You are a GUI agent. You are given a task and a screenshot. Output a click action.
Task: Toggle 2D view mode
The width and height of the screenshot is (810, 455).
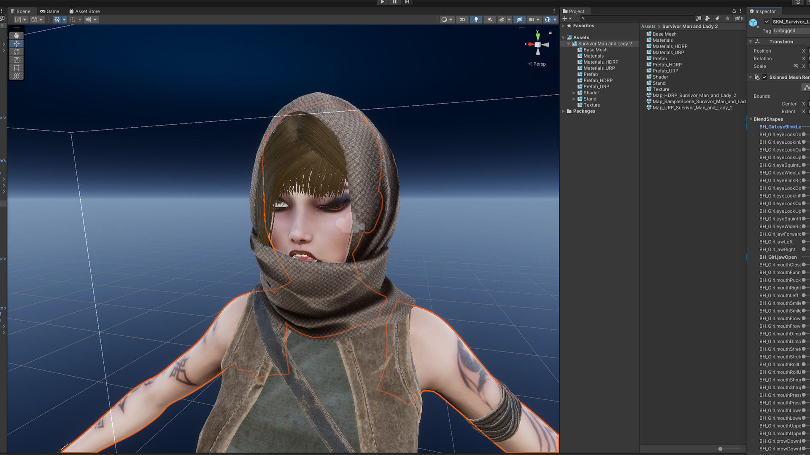[462, 19]
